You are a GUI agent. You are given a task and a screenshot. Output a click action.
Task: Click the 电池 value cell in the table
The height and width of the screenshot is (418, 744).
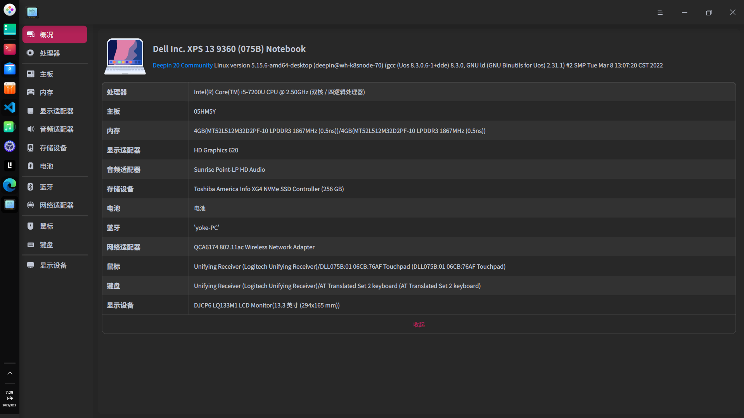(200, 208)
